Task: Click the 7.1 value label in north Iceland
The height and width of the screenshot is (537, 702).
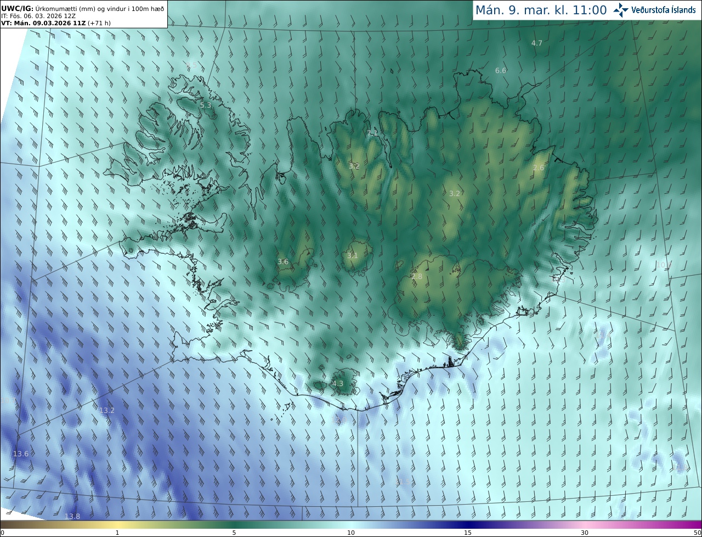Action: coord(372,133)
